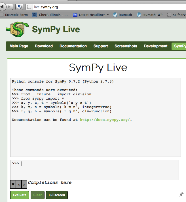The width and height of the screenshot is (186, 202).
Task: Go to the Download nav item
Action: [x=44, y=46]
